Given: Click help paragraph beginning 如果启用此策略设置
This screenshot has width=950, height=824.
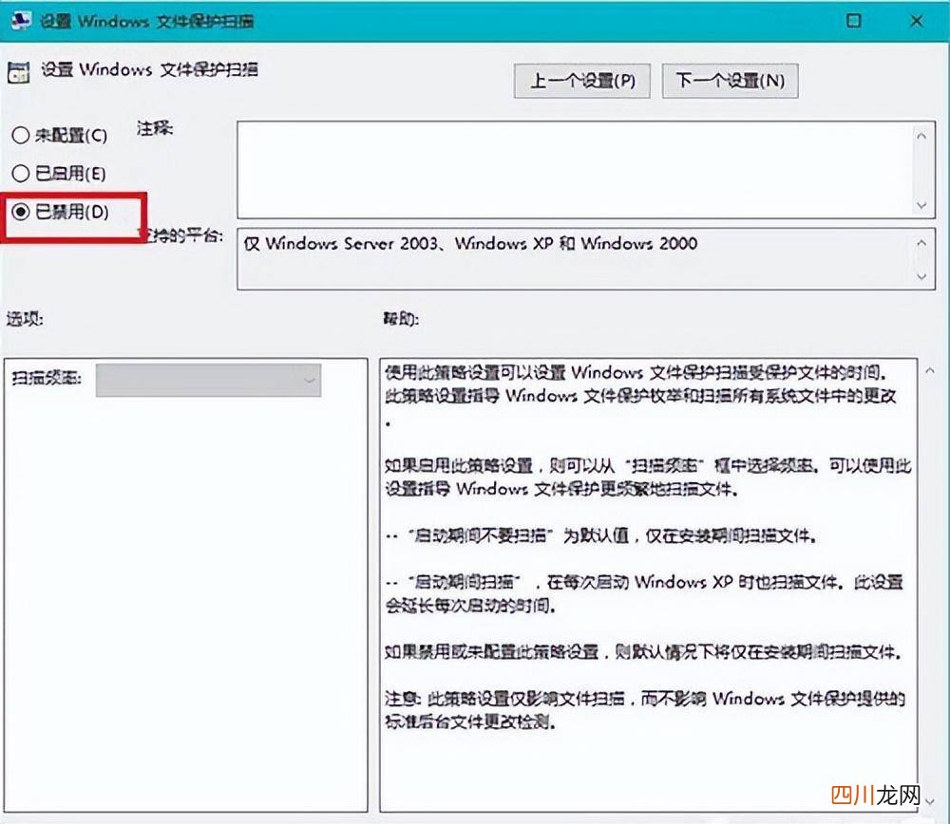Looking at the screenshot, I should point(648,478).
